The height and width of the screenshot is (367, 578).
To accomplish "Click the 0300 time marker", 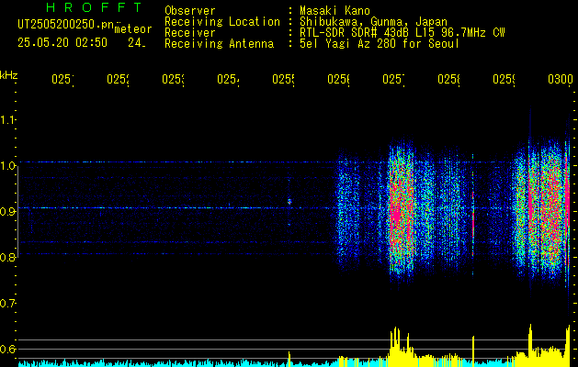I will (x=561, y=79).
